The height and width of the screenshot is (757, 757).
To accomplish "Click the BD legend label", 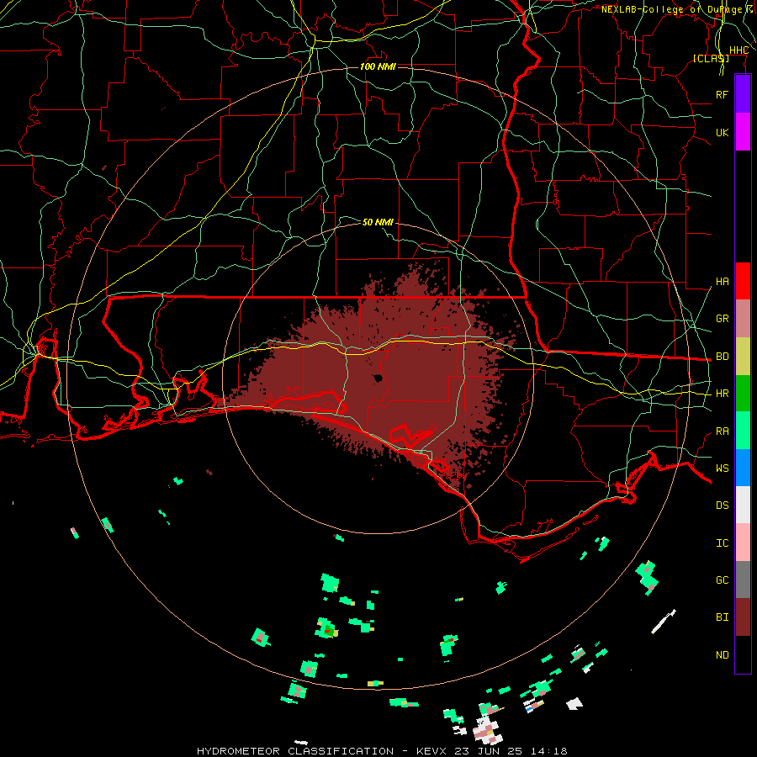I will tap(722, 356).
